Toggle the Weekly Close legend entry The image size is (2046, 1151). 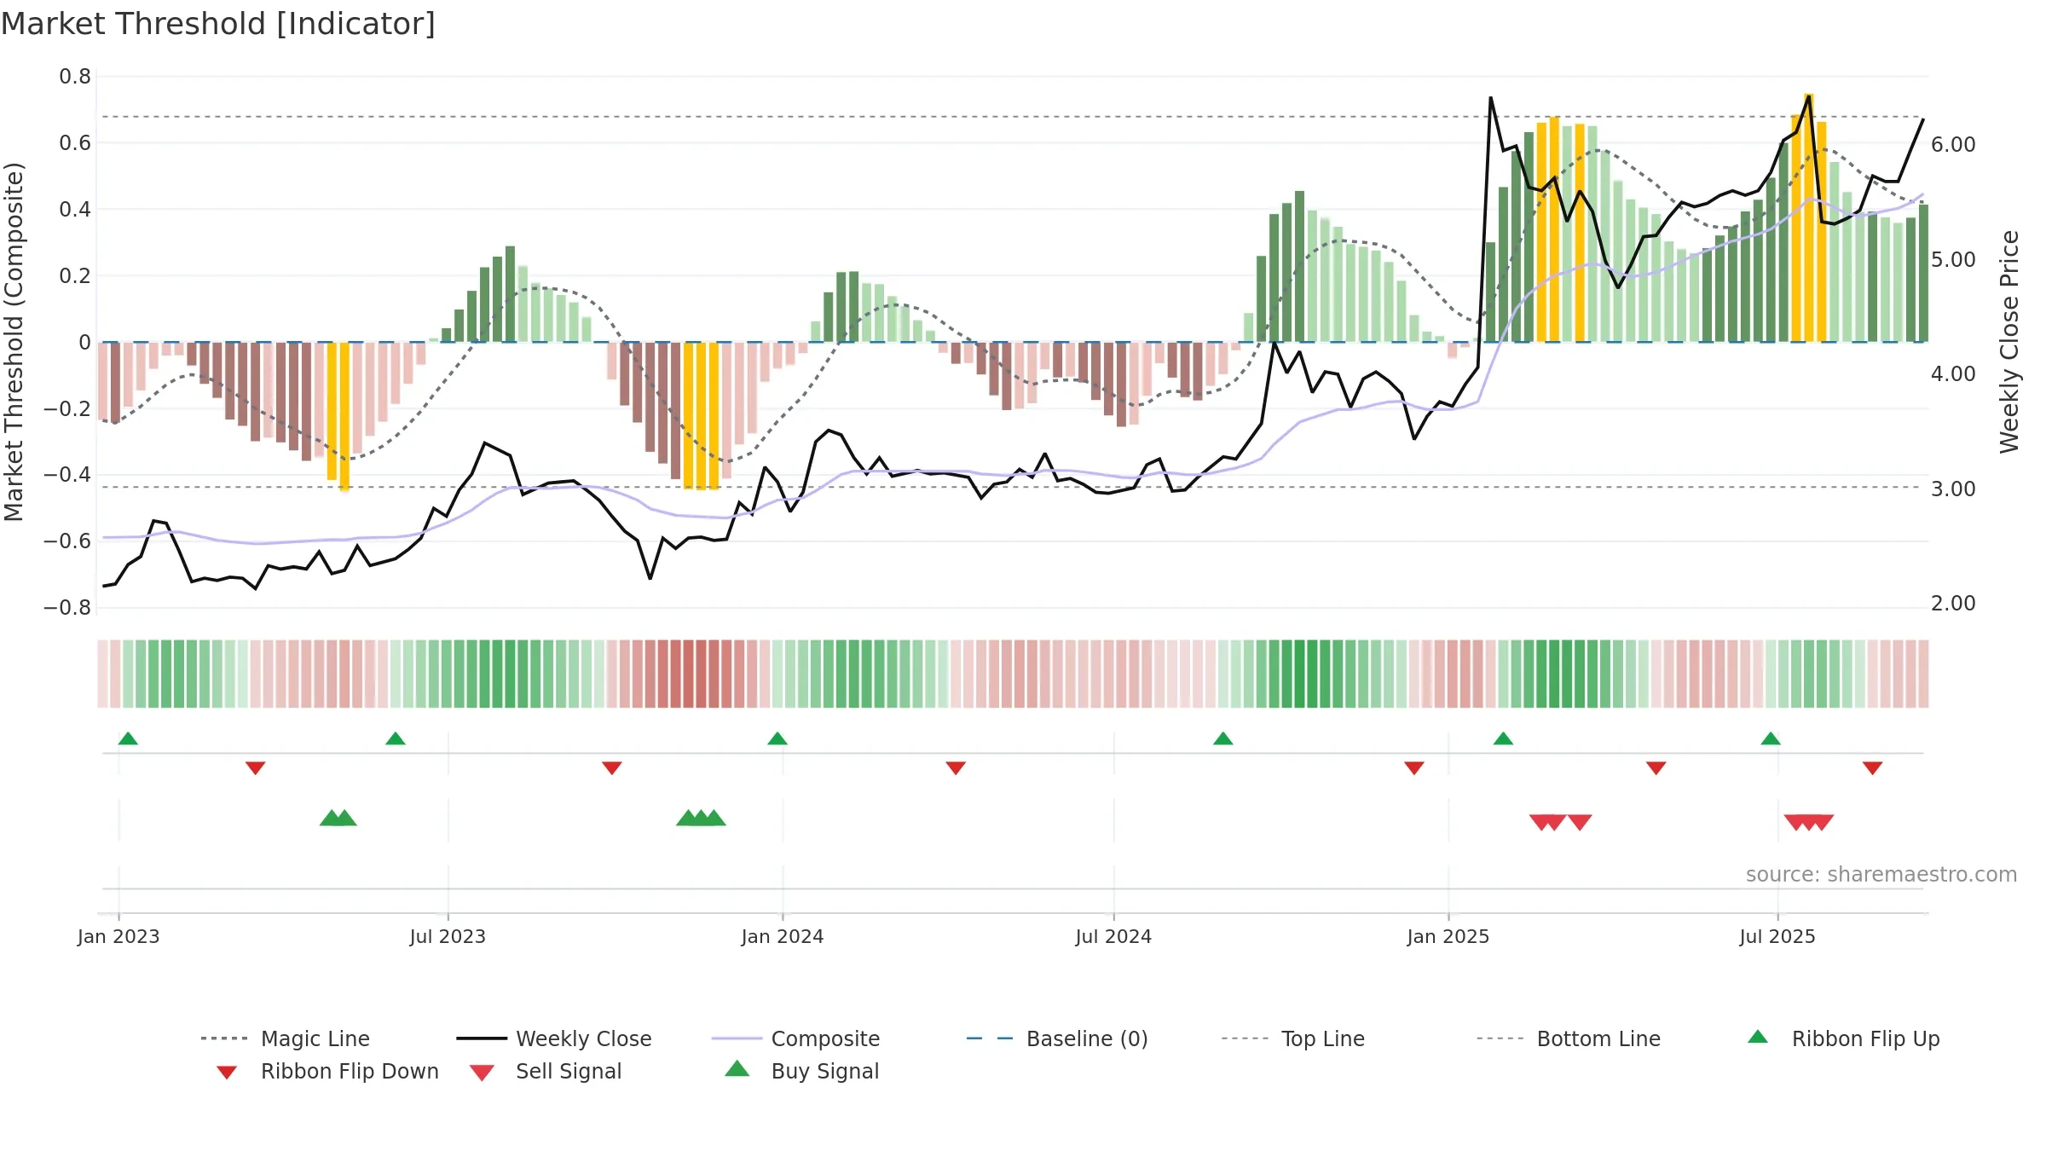click(x=554, y=1038)
